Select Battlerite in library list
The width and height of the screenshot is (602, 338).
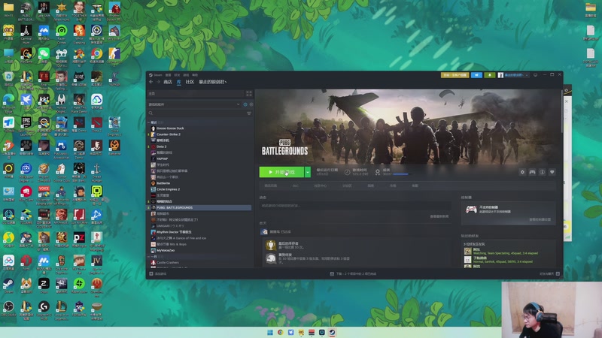click(x=163, y=183)
